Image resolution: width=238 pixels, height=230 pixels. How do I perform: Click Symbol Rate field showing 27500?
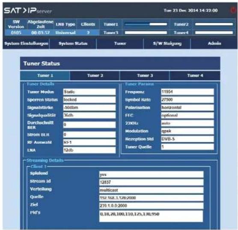pyautogui.click(x=187, y=100)
